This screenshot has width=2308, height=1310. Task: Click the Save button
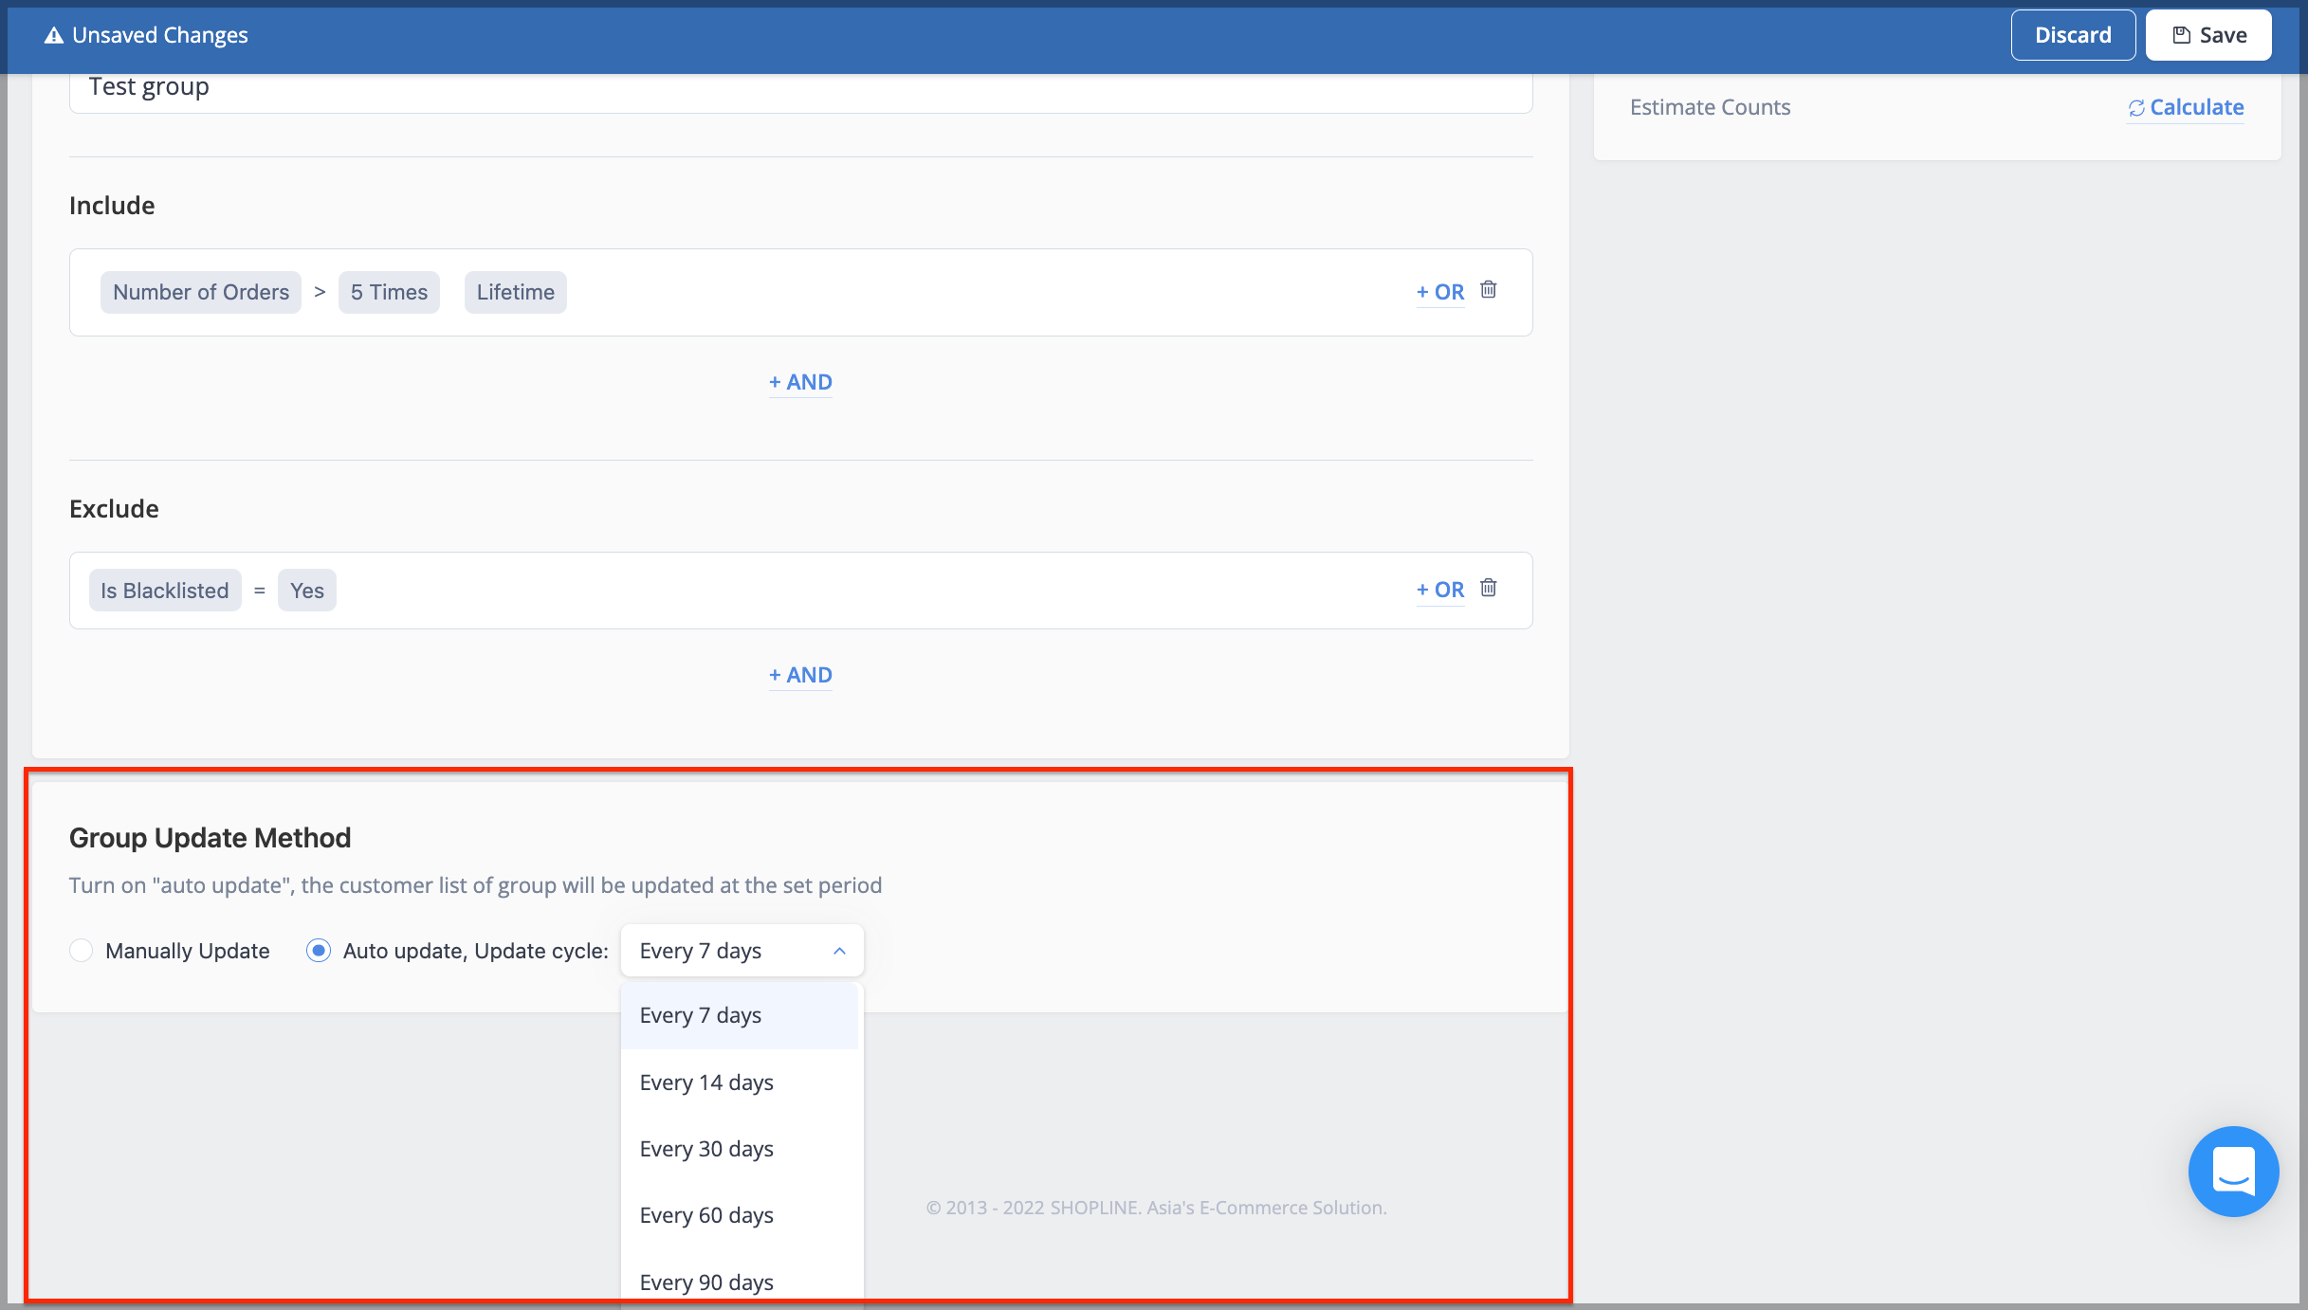click(2208, 35)
